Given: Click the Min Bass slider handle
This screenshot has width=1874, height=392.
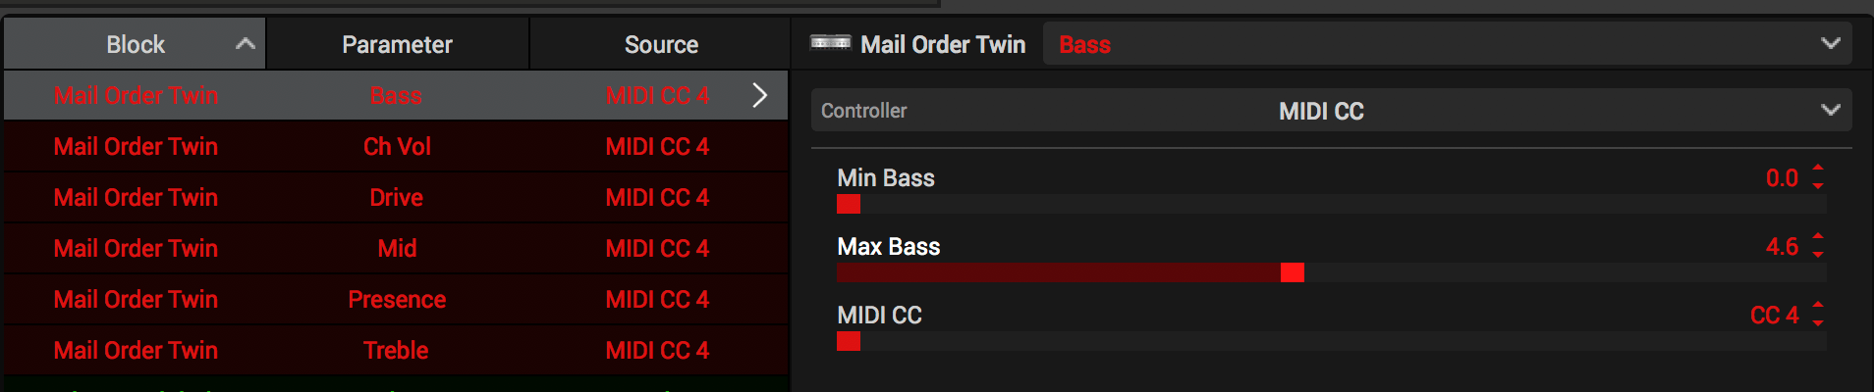Looking at the screenshot, I should [849, 204].
